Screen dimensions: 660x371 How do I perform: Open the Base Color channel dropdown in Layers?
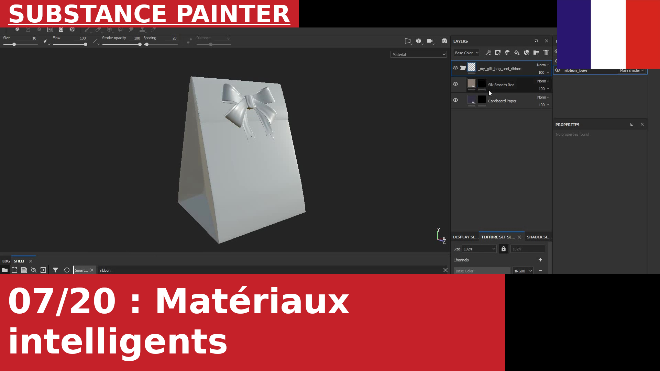[x=466, y=53]
